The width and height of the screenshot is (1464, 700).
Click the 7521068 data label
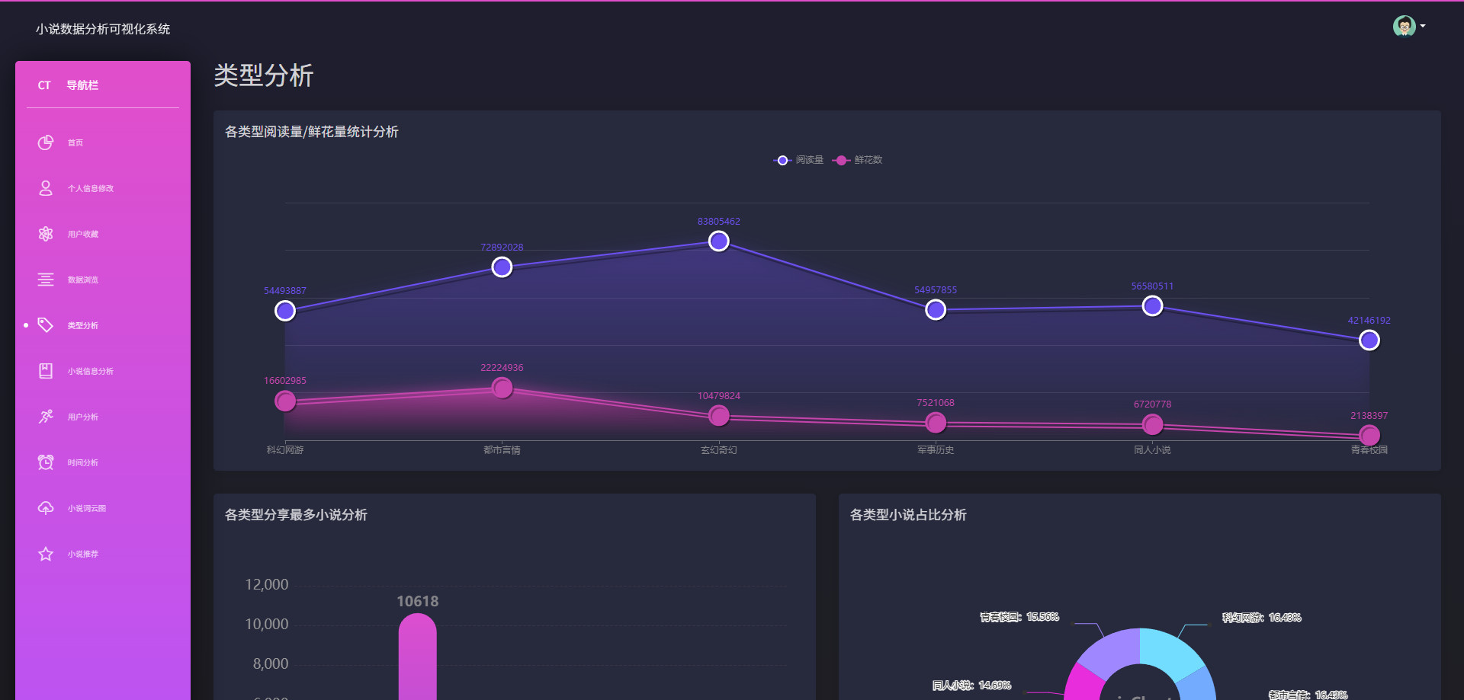[936, 403]
